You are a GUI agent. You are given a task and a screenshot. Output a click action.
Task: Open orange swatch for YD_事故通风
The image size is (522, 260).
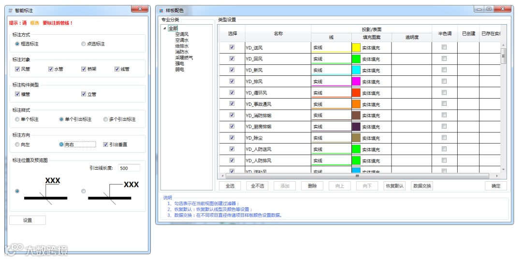tap(356, 104)
